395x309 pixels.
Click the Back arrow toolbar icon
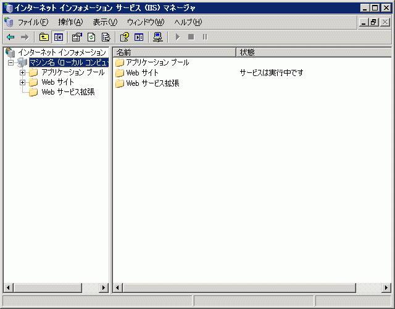pos(10,37)
